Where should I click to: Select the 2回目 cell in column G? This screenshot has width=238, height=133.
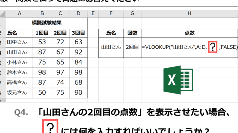[x=132, y=47]
